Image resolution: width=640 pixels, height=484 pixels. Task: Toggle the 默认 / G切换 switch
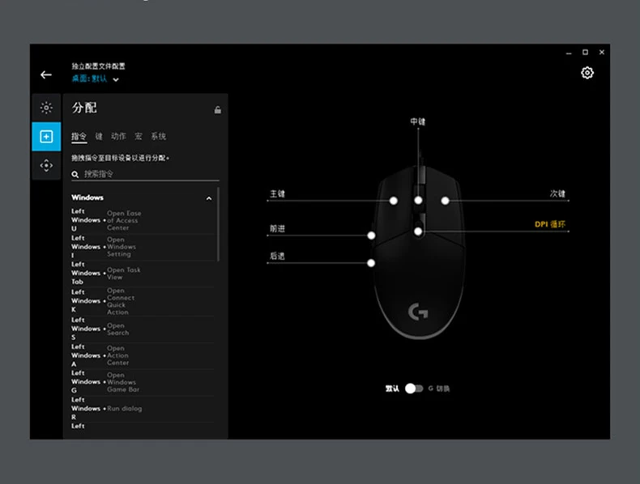[x=414, y=388]
